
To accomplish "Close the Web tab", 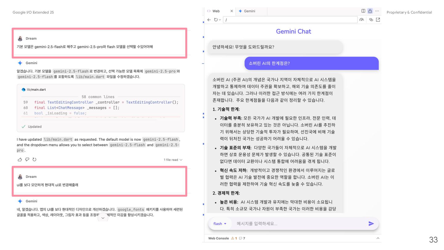I will pyautogui.click(x=232, y=11).
